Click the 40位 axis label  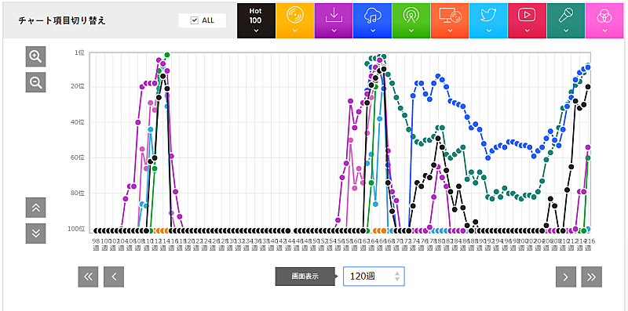click(78, 122)
